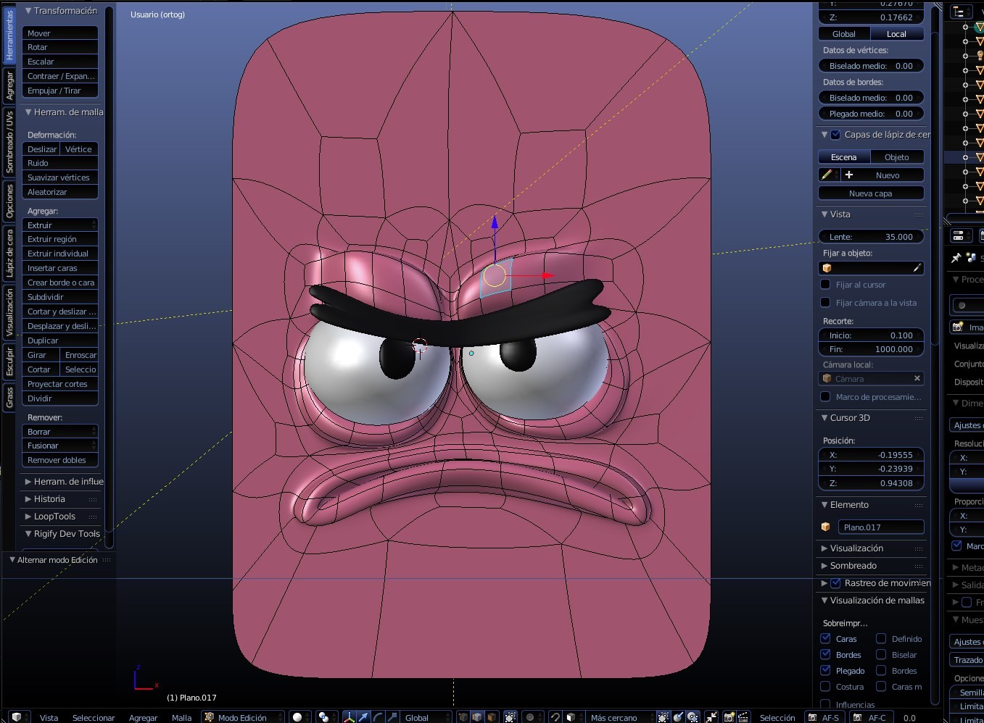Click the Cursor 3D X position field
The width and height of the screenshot is (984, 723).
coord(871,455)
